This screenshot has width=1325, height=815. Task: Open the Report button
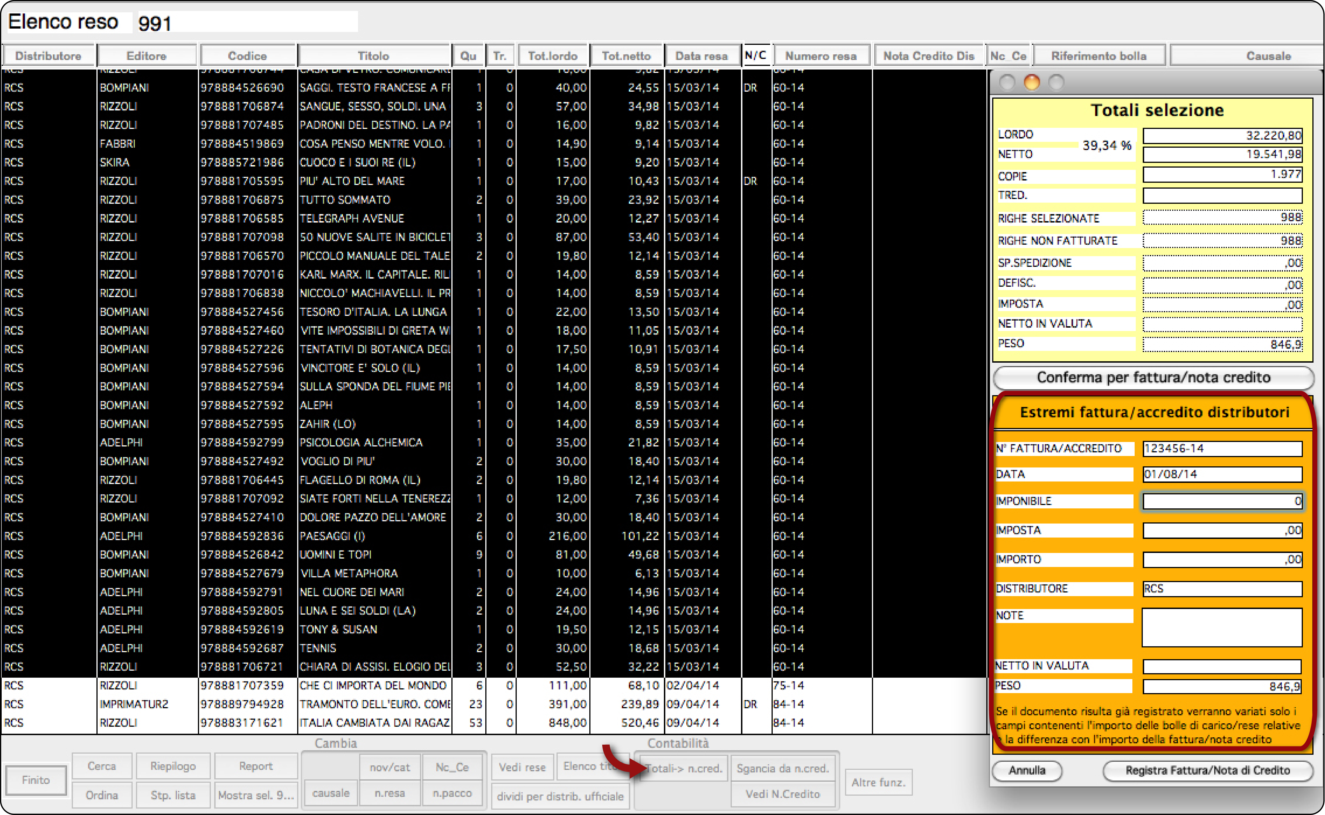click(256, 766)
